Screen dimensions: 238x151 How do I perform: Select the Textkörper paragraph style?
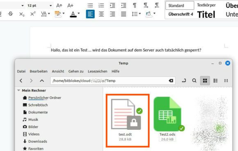[206, 5]
